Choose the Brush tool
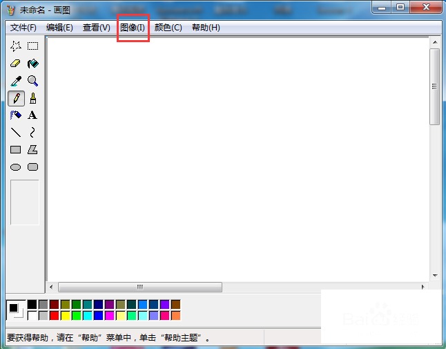 pos(32,99)
